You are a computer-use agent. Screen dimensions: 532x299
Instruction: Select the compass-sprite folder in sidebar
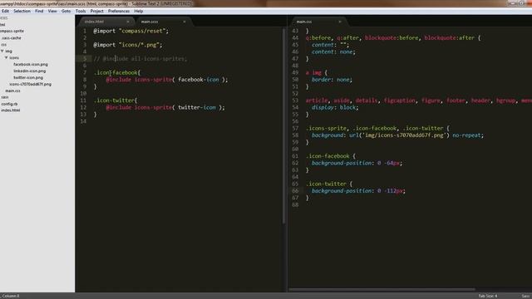click(12, 31)
